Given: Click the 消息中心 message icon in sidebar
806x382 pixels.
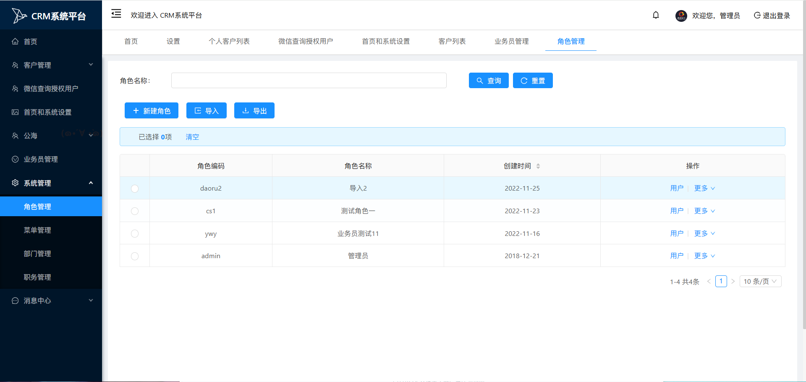Looking at the screenshot, I should 15,301.
